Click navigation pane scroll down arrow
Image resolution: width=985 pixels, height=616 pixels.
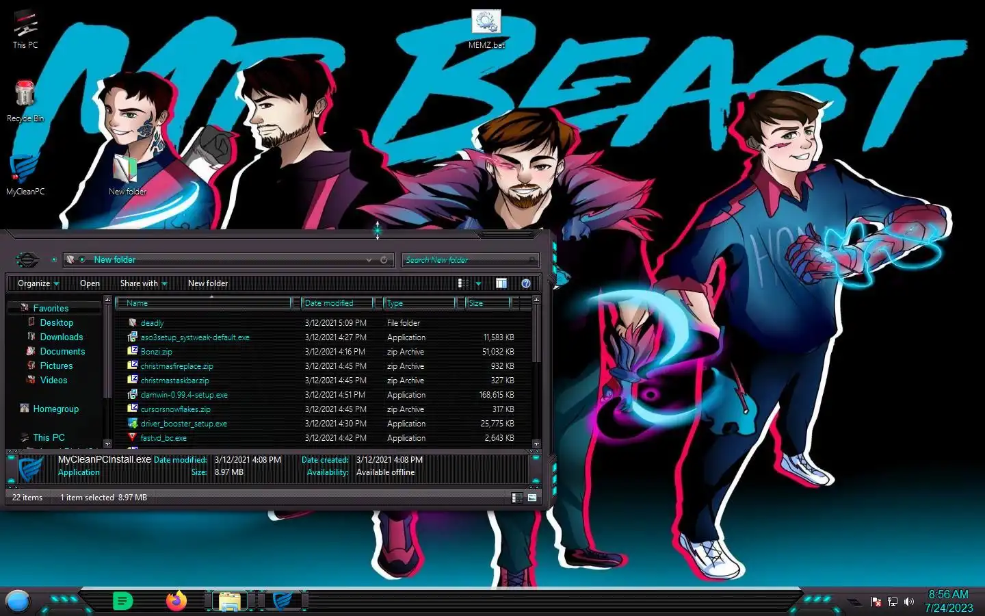[x=107, y=444]
